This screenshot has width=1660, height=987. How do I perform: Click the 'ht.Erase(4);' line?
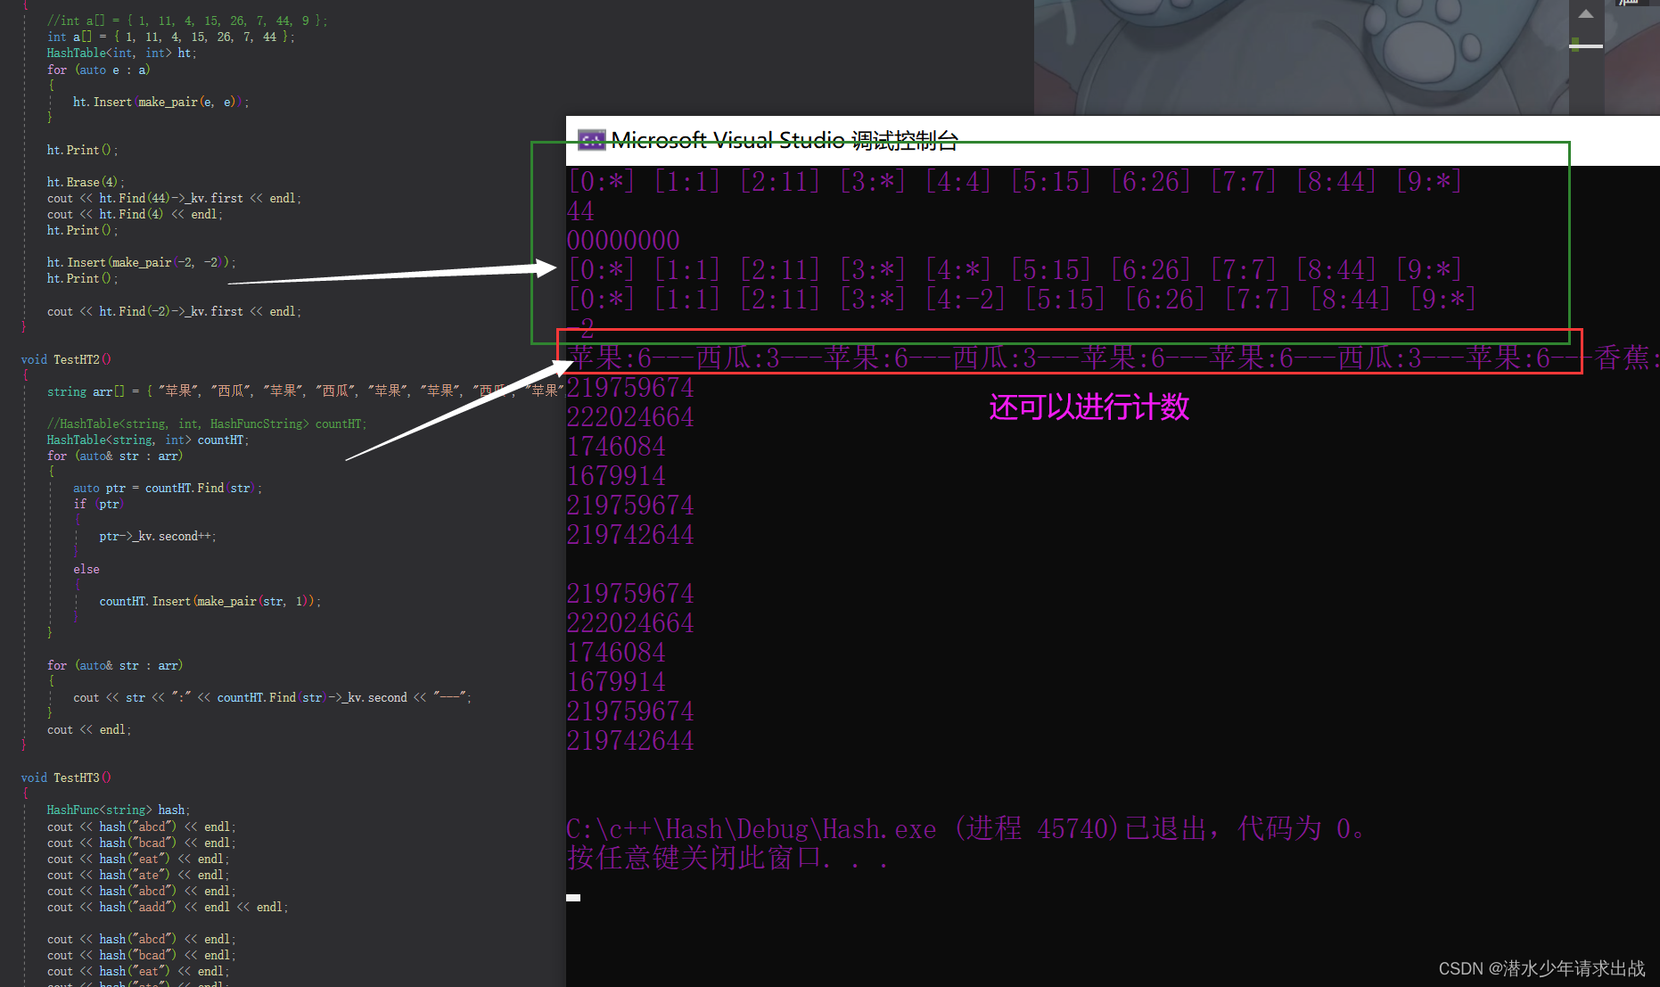click(86, 182)
